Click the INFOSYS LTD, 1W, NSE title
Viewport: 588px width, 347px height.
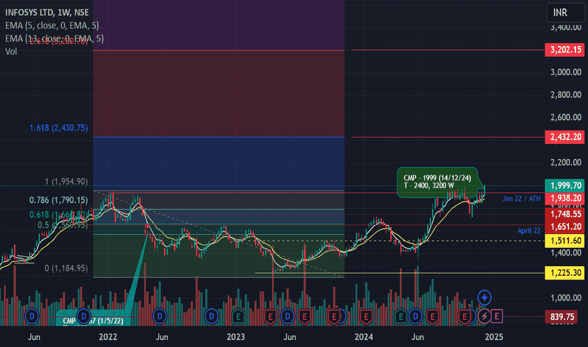click(47, 13)
